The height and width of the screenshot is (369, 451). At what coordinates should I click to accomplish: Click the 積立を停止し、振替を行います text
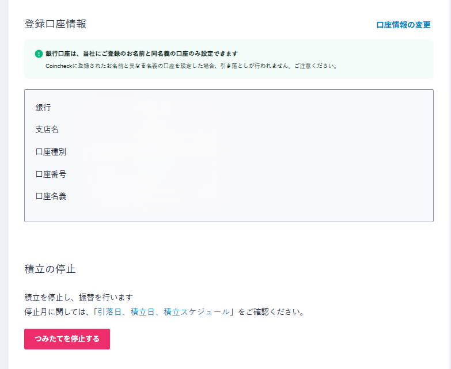coord(78,297)
